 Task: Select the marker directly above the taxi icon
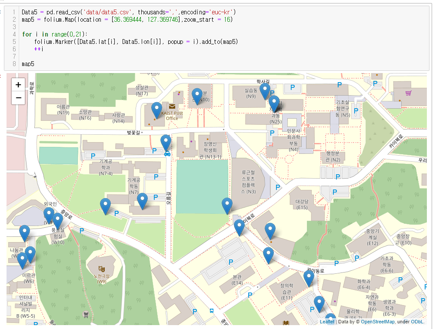click(x=166, y=142)
